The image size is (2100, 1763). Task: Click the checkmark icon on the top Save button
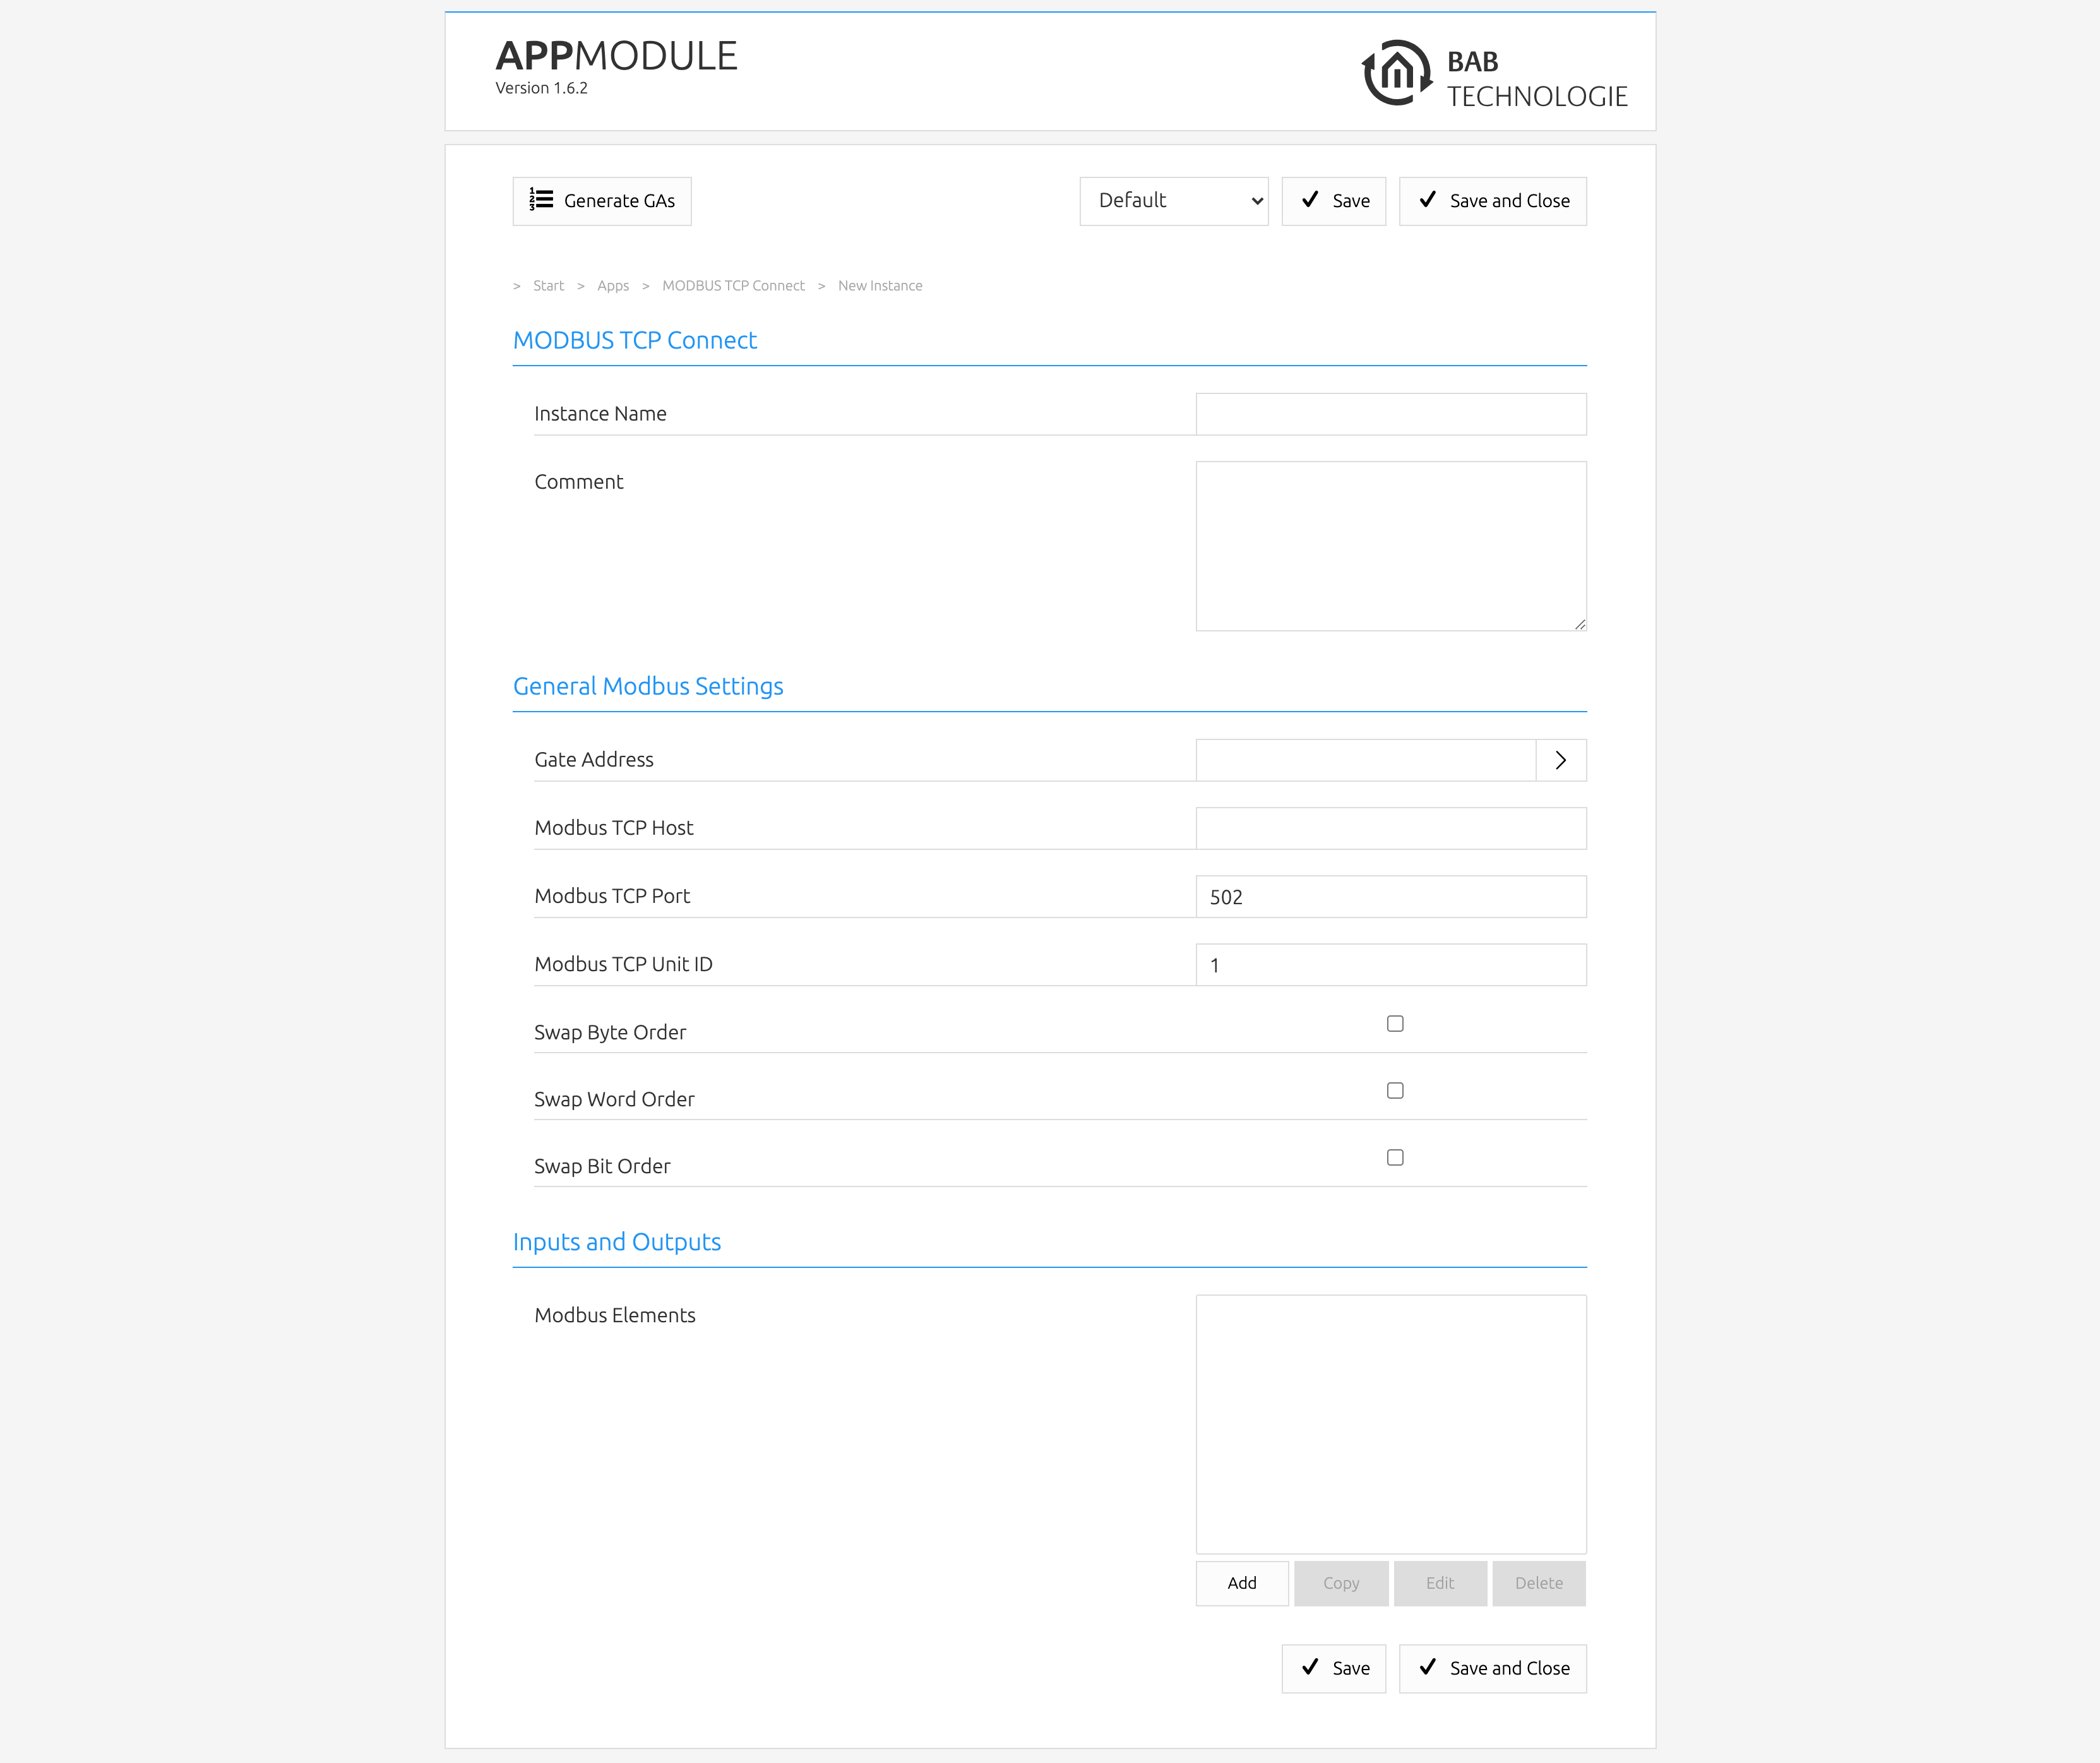point(1309,200)
